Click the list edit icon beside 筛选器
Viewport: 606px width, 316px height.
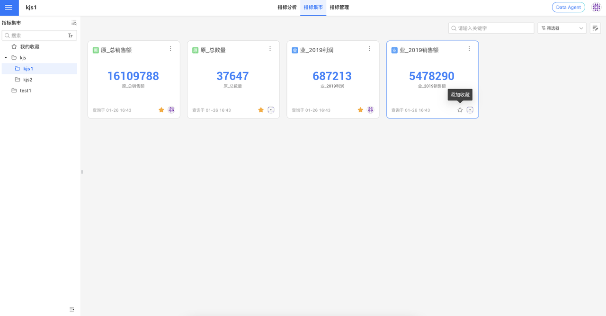point(595,28)
